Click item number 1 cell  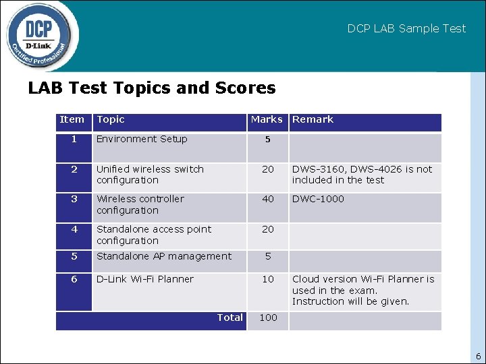(74, 148)
